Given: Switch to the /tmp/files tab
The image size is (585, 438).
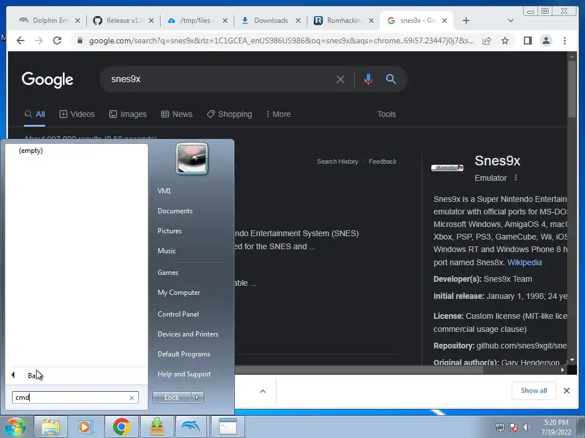Looking at the screenshot, I should [197, 21].
